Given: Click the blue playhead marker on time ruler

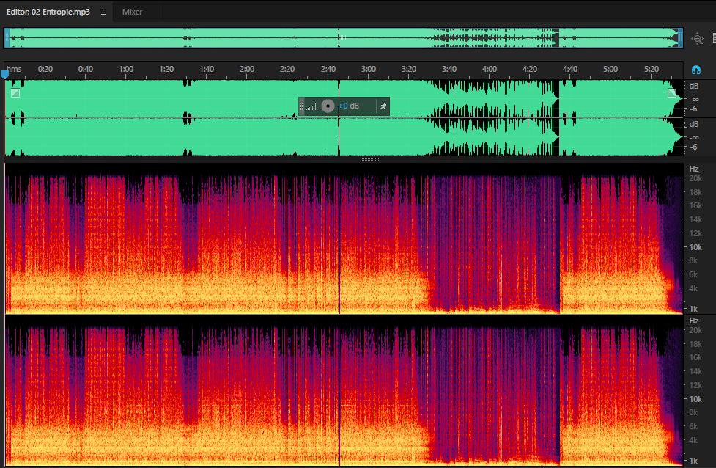Looking at the screenshot, I should pyautogui.click(x=4, y=73).
